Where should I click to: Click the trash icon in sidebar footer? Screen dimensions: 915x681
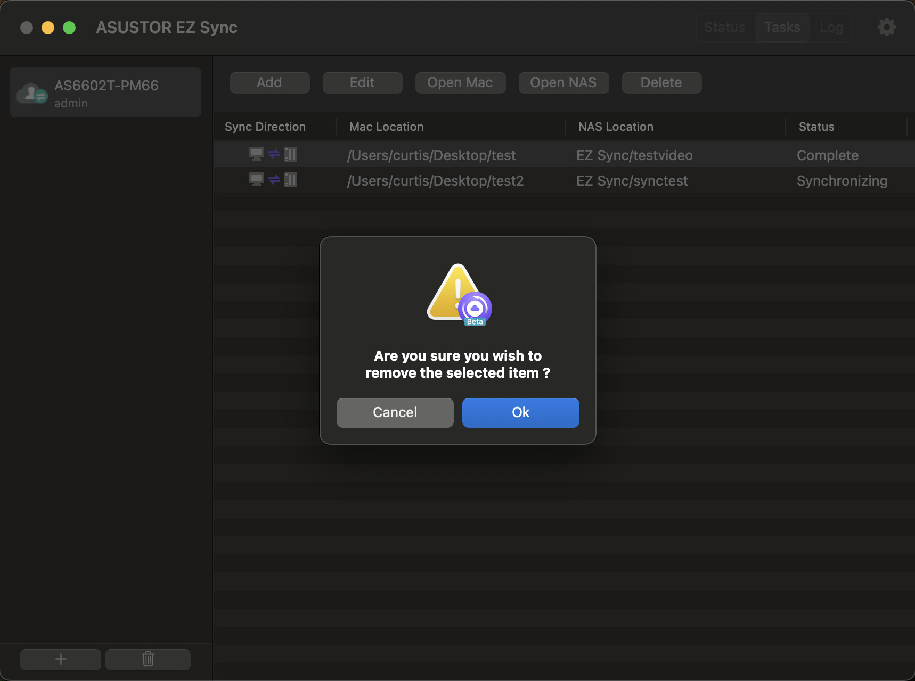pyautogui.click(x=148, y=659)
